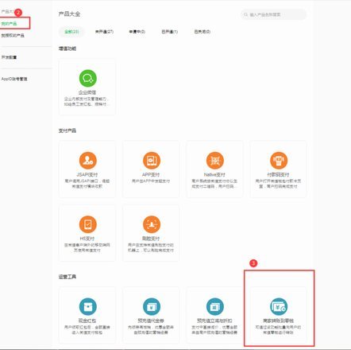The width and height of the screenshot is (351, 350).
Task: Open the APP支付 title link
Action: pos(151,174)
